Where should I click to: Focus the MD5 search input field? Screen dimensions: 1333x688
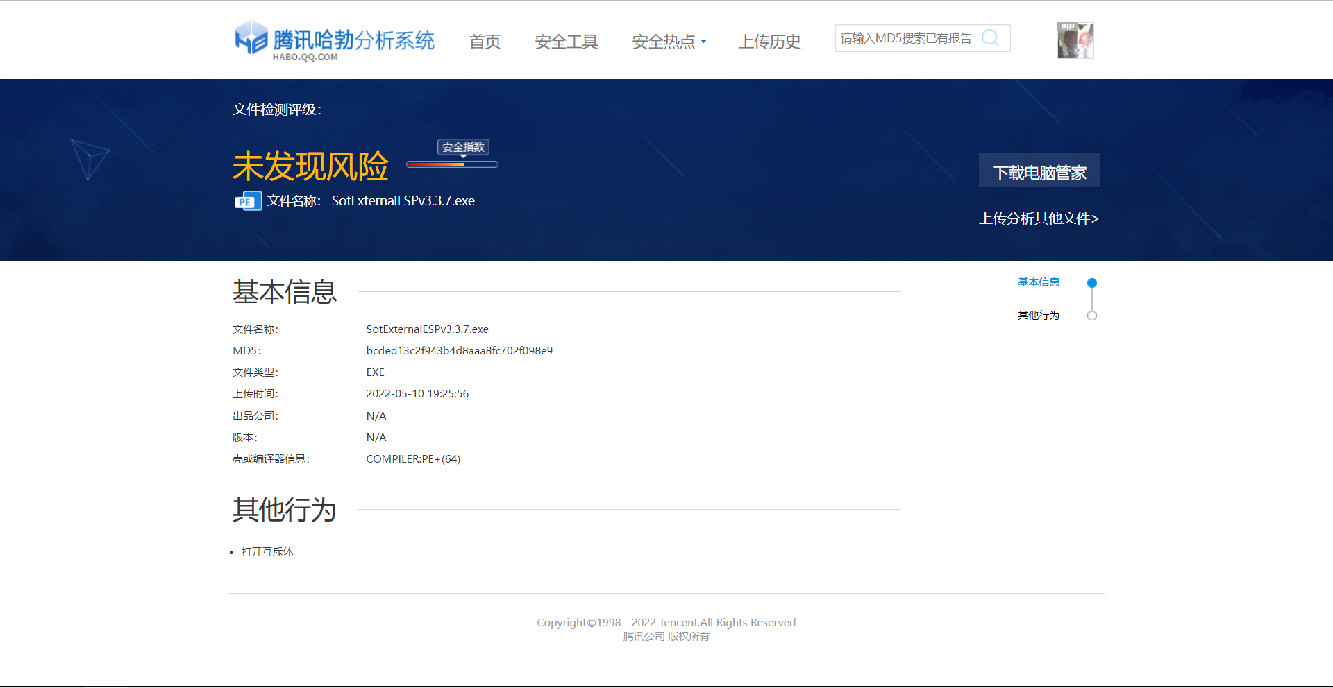click(x=905, y=38)
